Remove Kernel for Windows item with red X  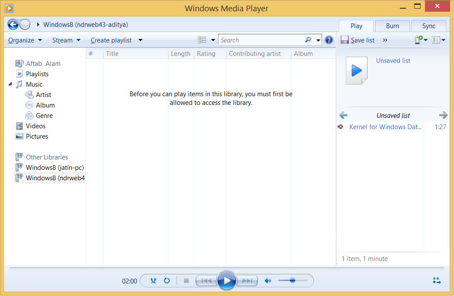(x=340, y=127)
